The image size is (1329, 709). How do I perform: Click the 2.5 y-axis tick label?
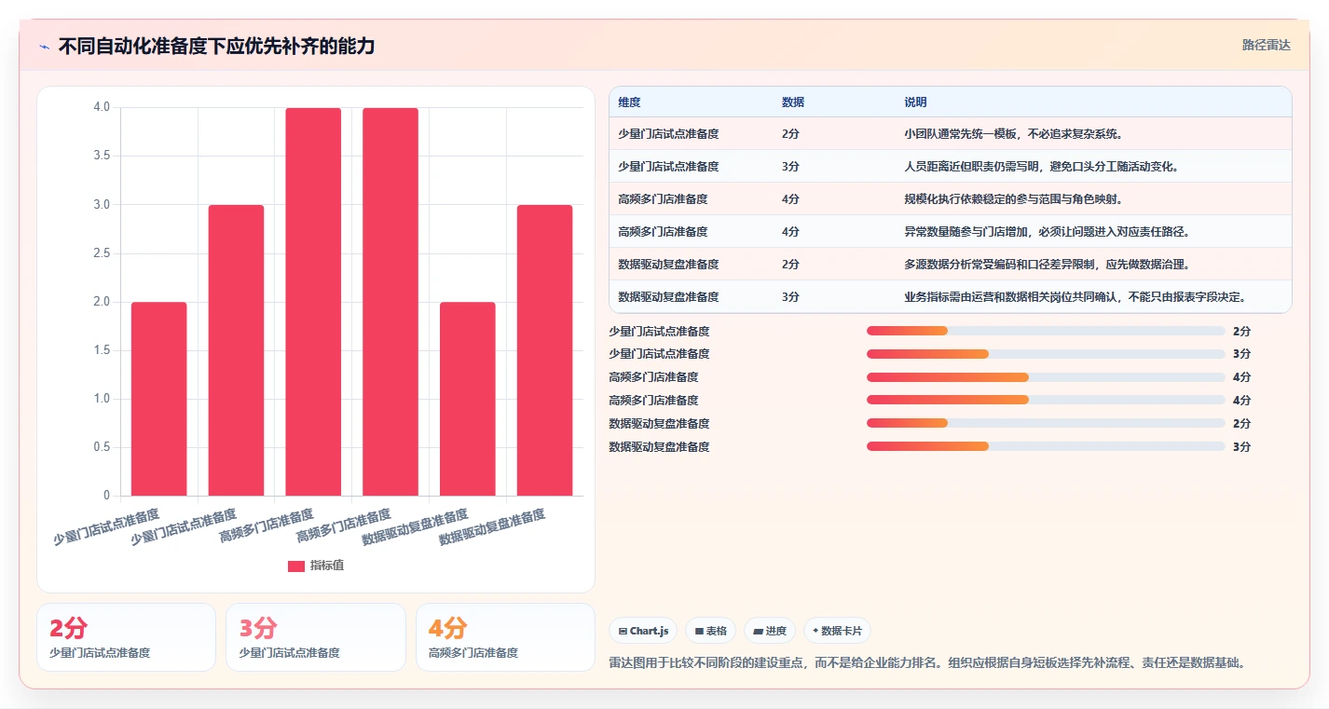(x=102, y=253)
